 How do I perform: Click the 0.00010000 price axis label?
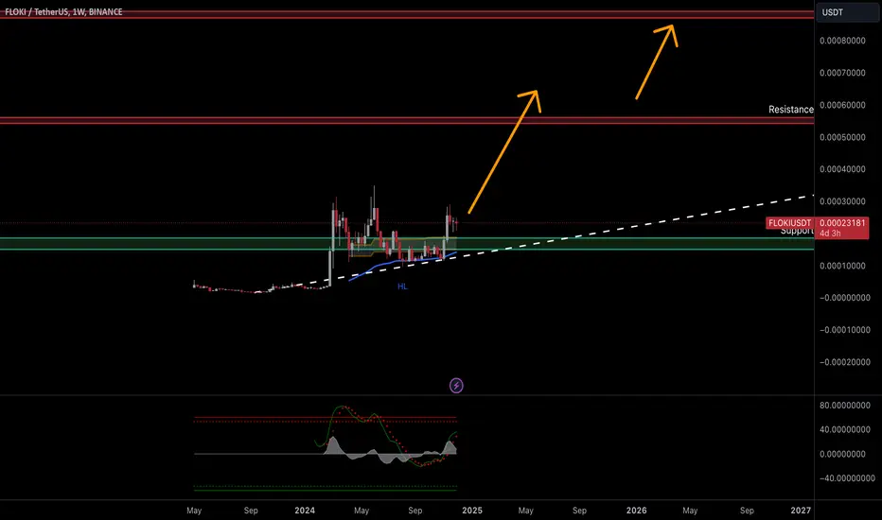[842, 266]
